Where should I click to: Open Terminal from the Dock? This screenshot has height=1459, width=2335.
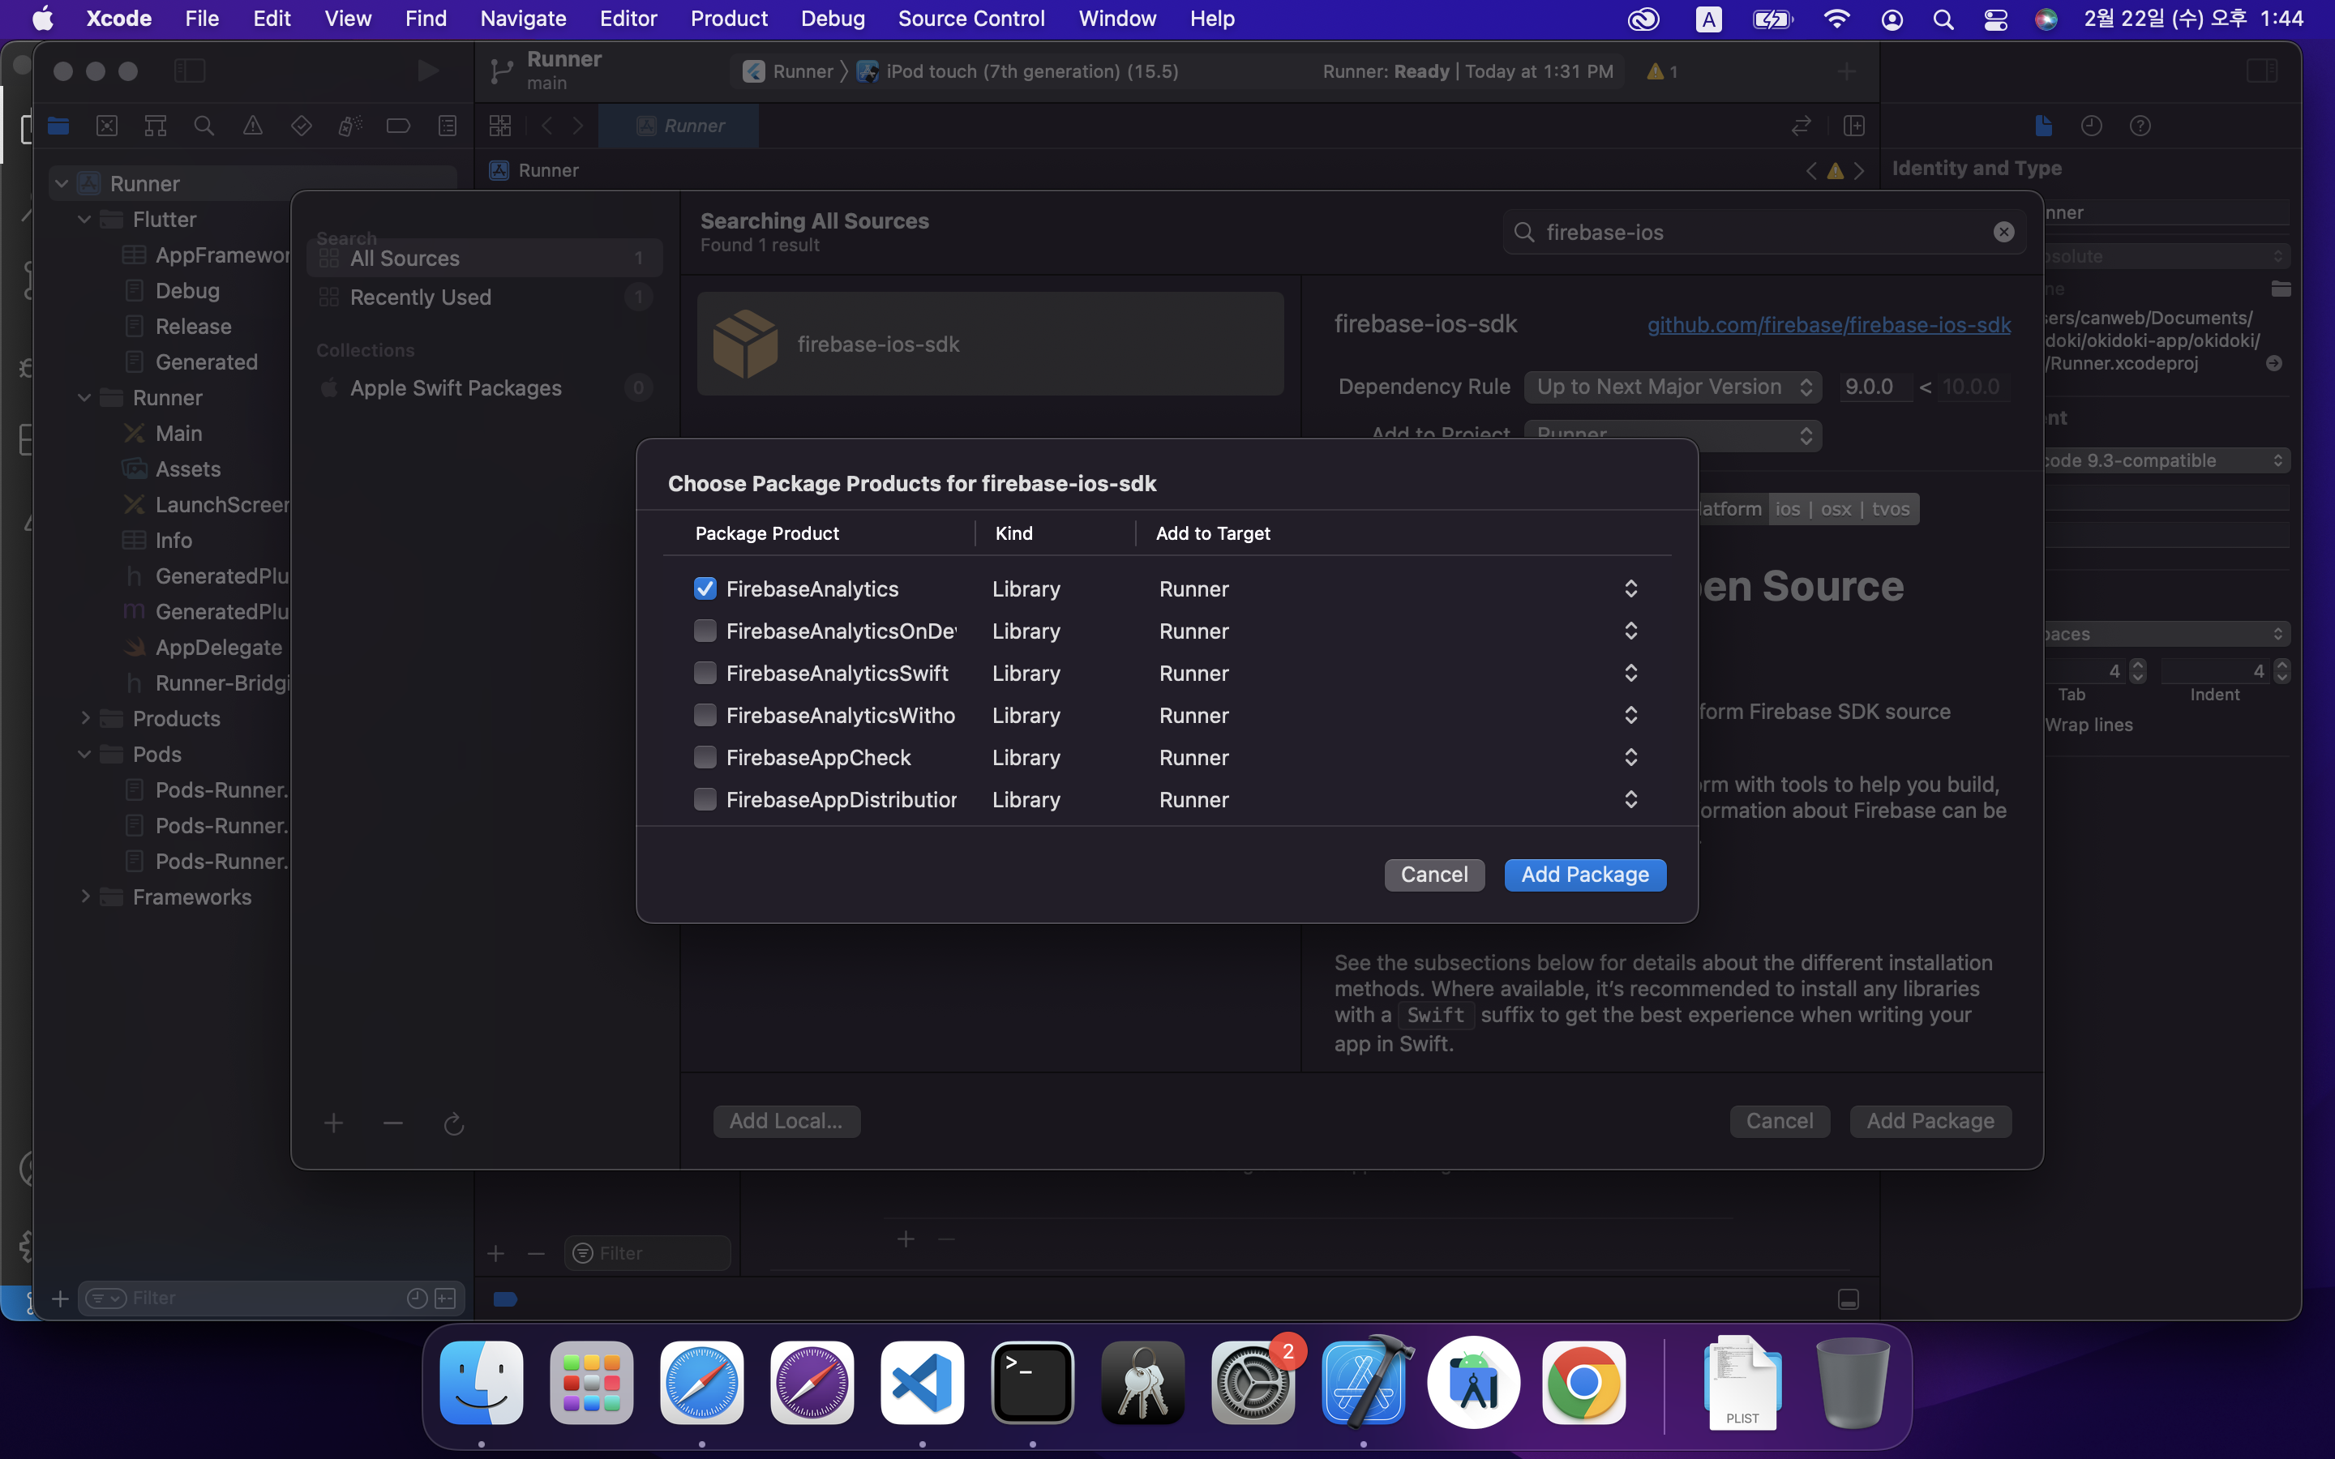(x=1031, y=1382)
